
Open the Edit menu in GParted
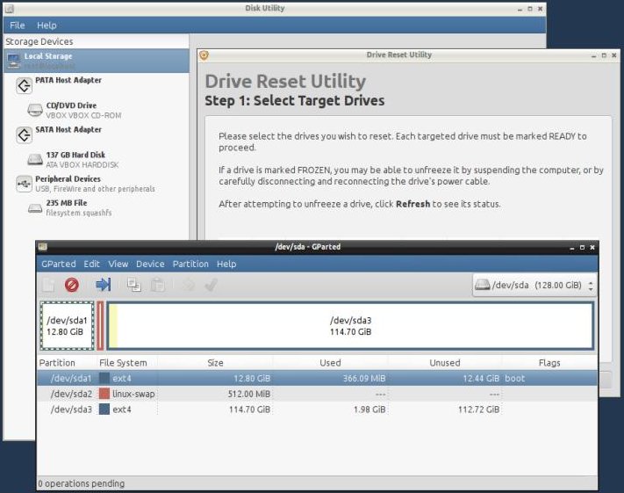[x=91, y=264]
